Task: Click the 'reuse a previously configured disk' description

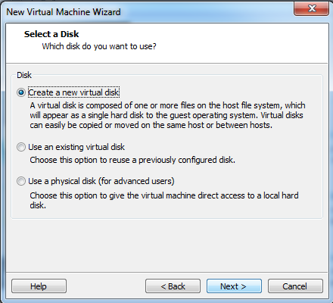Action: pos(132,160)
